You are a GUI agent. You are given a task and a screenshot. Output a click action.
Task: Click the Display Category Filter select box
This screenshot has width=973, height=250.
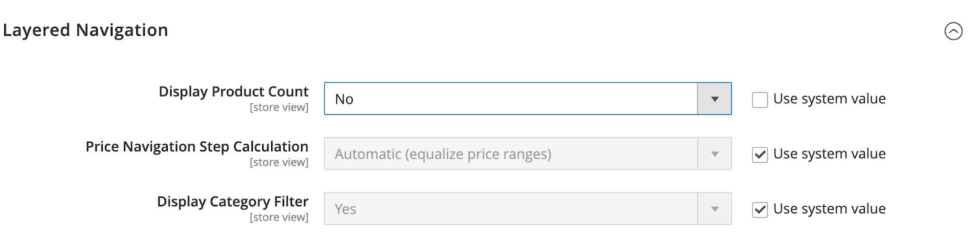[511, 209]
